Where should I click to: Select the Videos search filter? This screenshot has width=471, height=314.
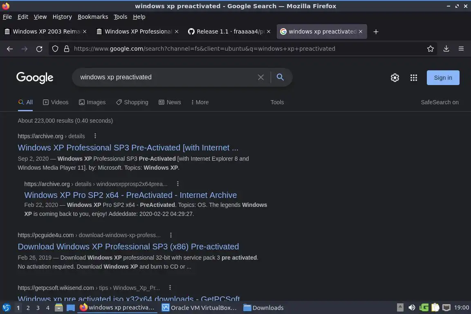coord(56,102)
